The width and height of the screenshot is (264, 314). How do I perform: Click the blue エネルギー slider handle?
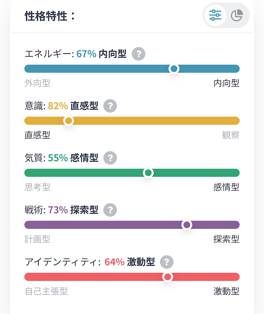pyautogui.click(x=174, y=69)
